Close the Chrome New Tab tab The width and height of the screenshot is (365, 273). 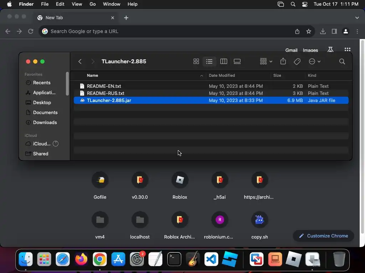point(113,18)
